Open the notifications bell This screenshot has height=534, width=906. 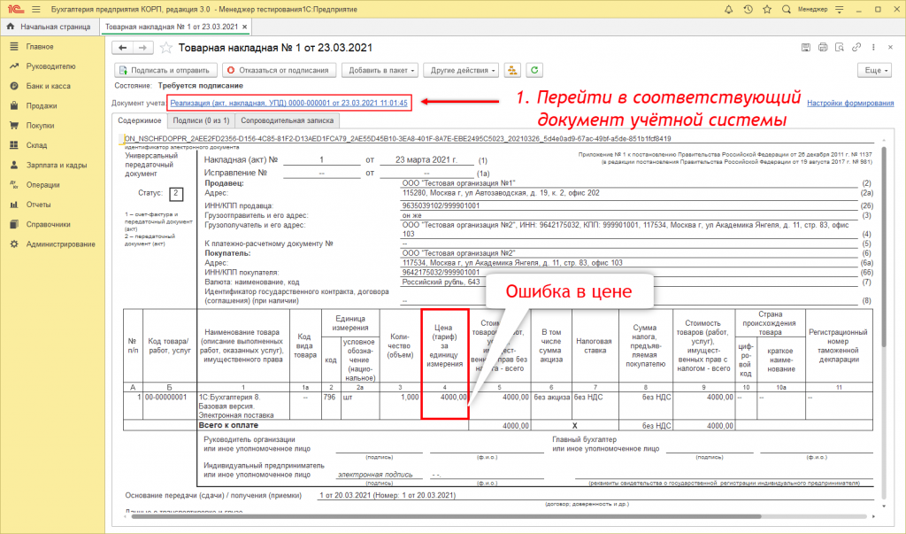point(729,10)
